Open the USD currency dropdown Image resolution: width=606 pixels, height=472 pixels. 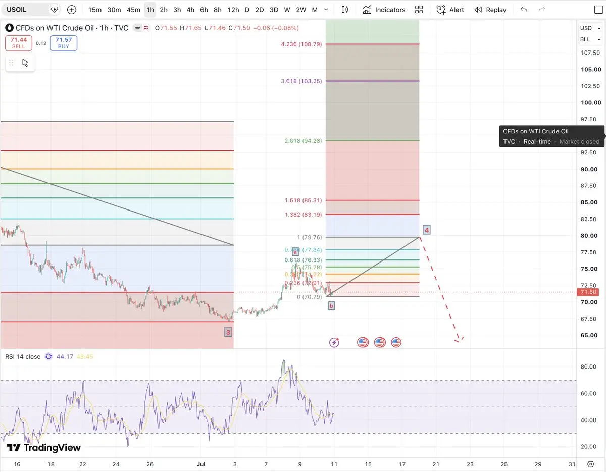[x=590, y=28]
